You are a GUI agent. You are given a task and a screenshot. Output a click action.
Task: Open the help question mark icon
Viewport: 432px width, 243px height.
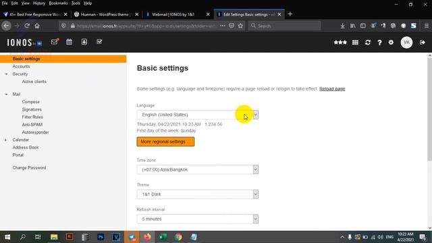pos(379,43)
